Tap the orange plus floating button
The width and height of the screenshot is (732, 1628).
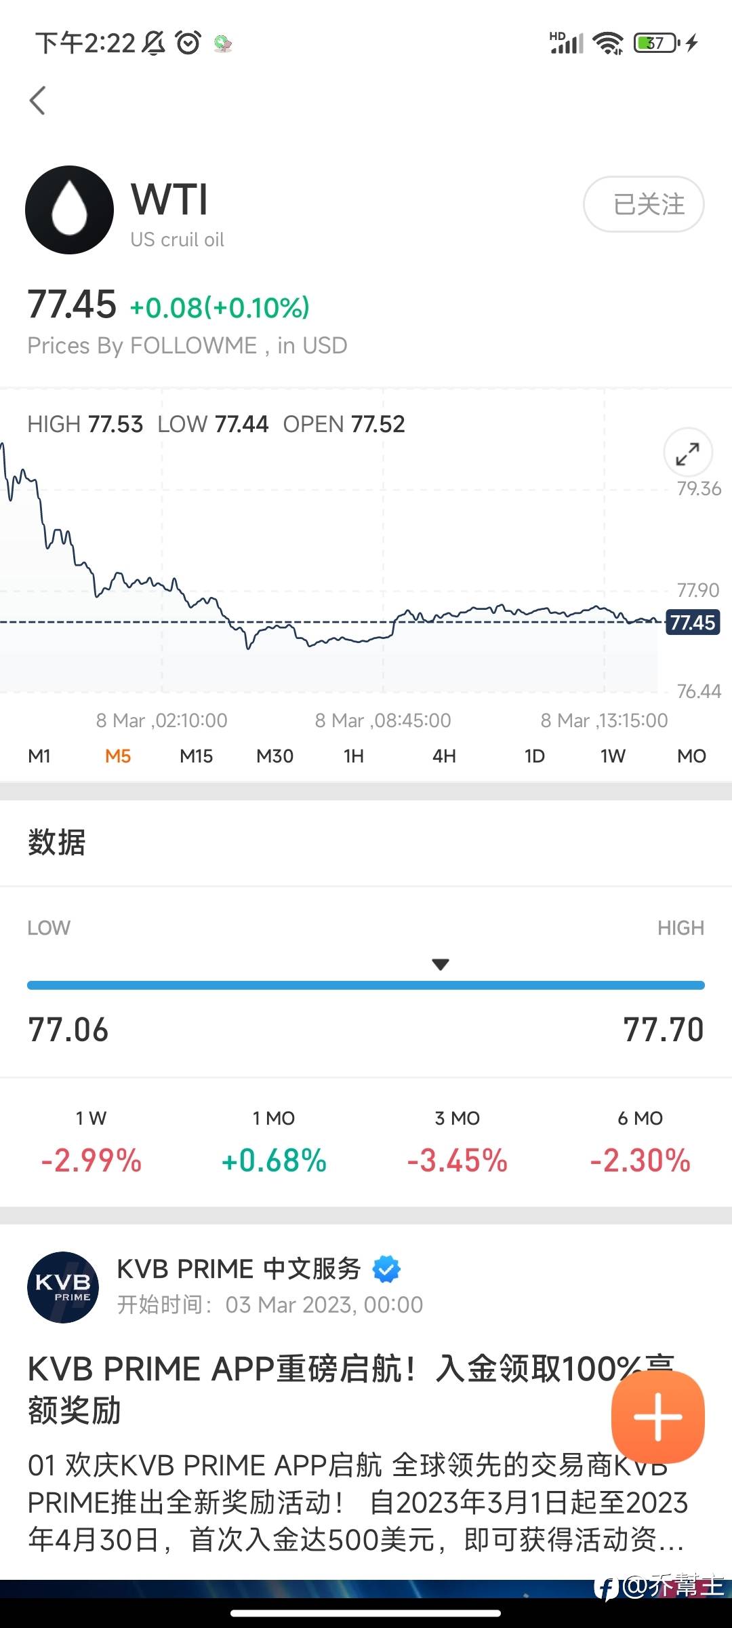pyautogui.click(x=657, y=1416)
